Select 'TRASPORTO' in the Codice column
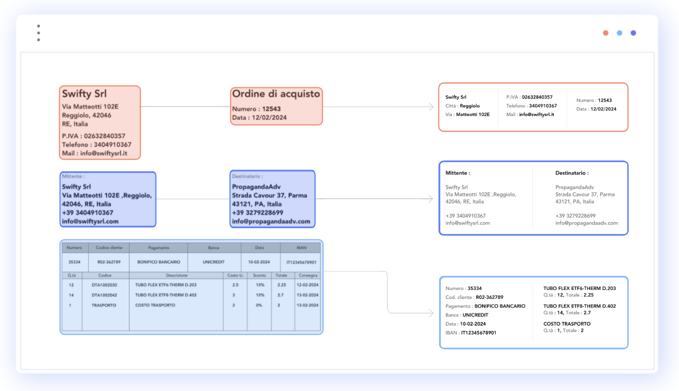Viewport: 679px width, 391px height. click(x=103, y=305)
